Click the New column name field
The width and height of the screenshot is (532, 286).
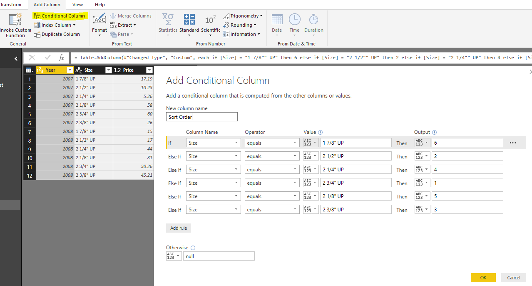coord(202,117)
